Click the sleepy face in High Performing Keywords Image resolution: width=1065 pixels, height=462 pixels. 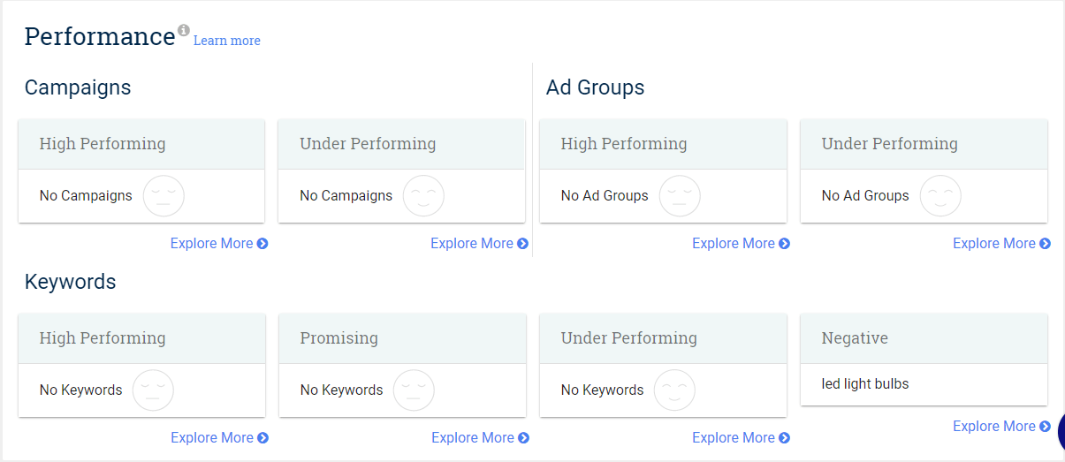coord(153,390)
